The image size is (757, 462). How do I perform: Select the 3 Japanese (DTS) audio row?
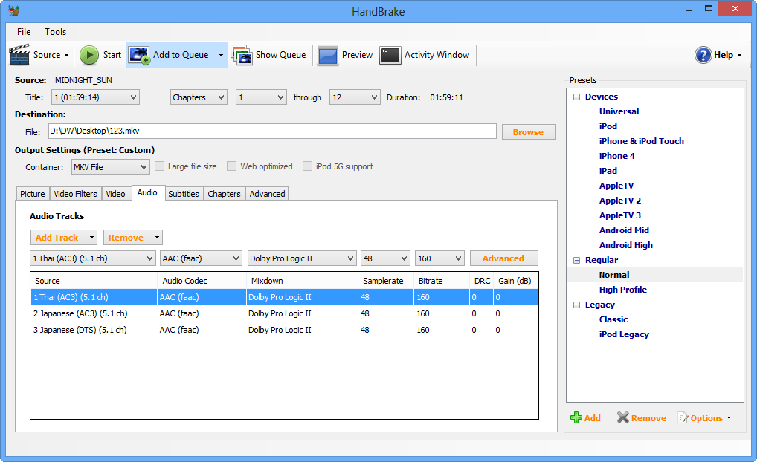284,330
